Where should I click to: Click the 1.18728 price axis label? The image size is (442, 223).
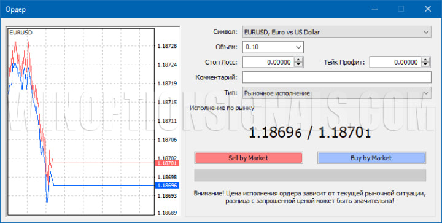coord(167,46)
